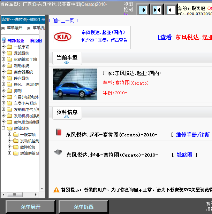Open the 当前车型 tab
The height and width of the screenshot is (214, 212).
coord(67,58)
